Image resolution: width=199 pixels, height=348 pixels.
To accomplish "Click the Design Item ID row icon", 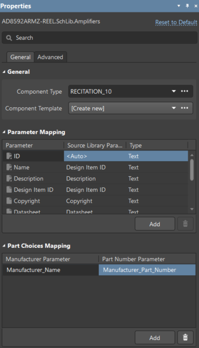I will 9,190.
